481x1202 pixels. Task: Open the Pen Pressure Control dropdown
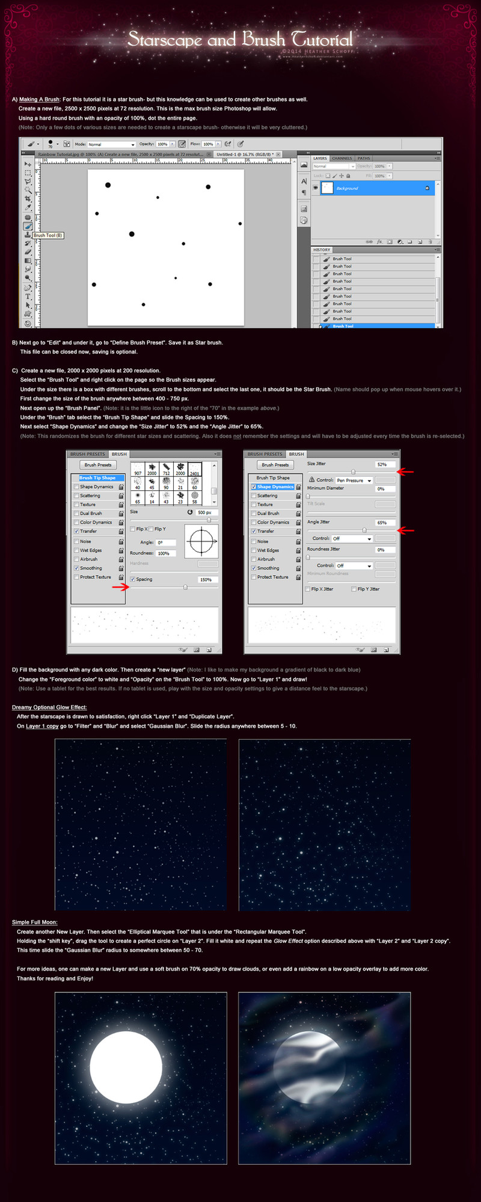(x=354, y=480)
